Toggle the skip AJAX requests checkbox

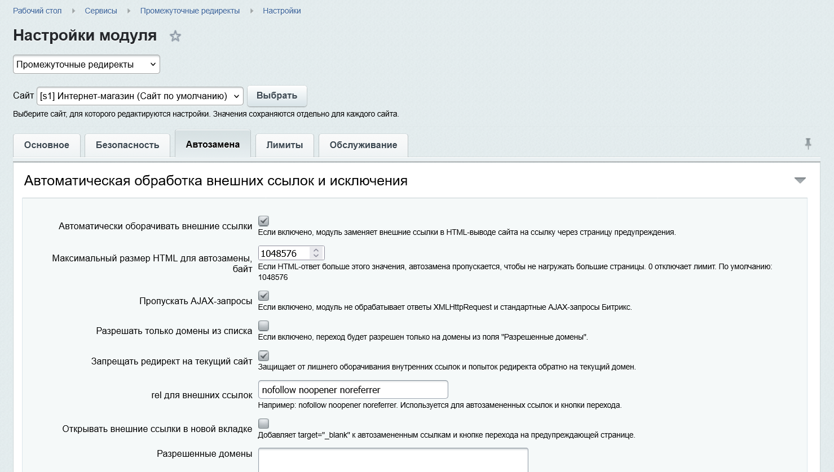tap(263, 296)
